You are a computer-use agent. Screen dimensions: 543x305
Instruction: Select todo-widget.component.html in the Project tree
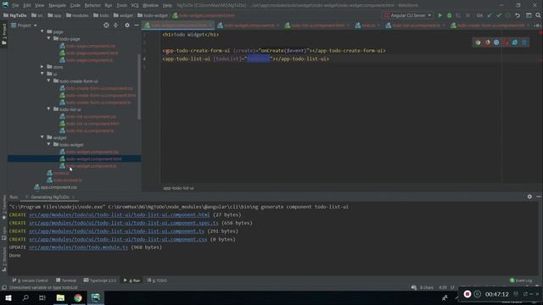93,159
